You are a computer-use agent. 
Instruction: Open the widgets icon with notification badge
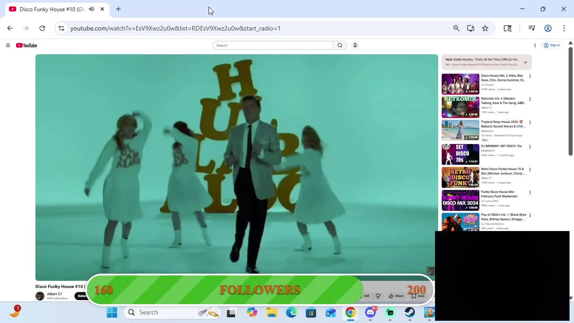pyautogui.click(x=14, y=312)
